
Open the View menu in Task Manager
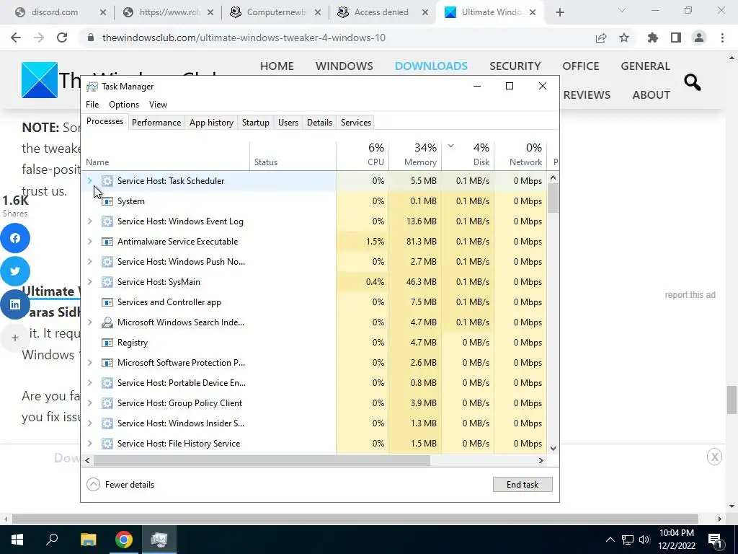(x=158, y=105)
